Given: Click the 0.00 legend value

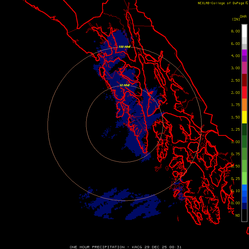Looking at the screenshot, I should tap(235, 203).
